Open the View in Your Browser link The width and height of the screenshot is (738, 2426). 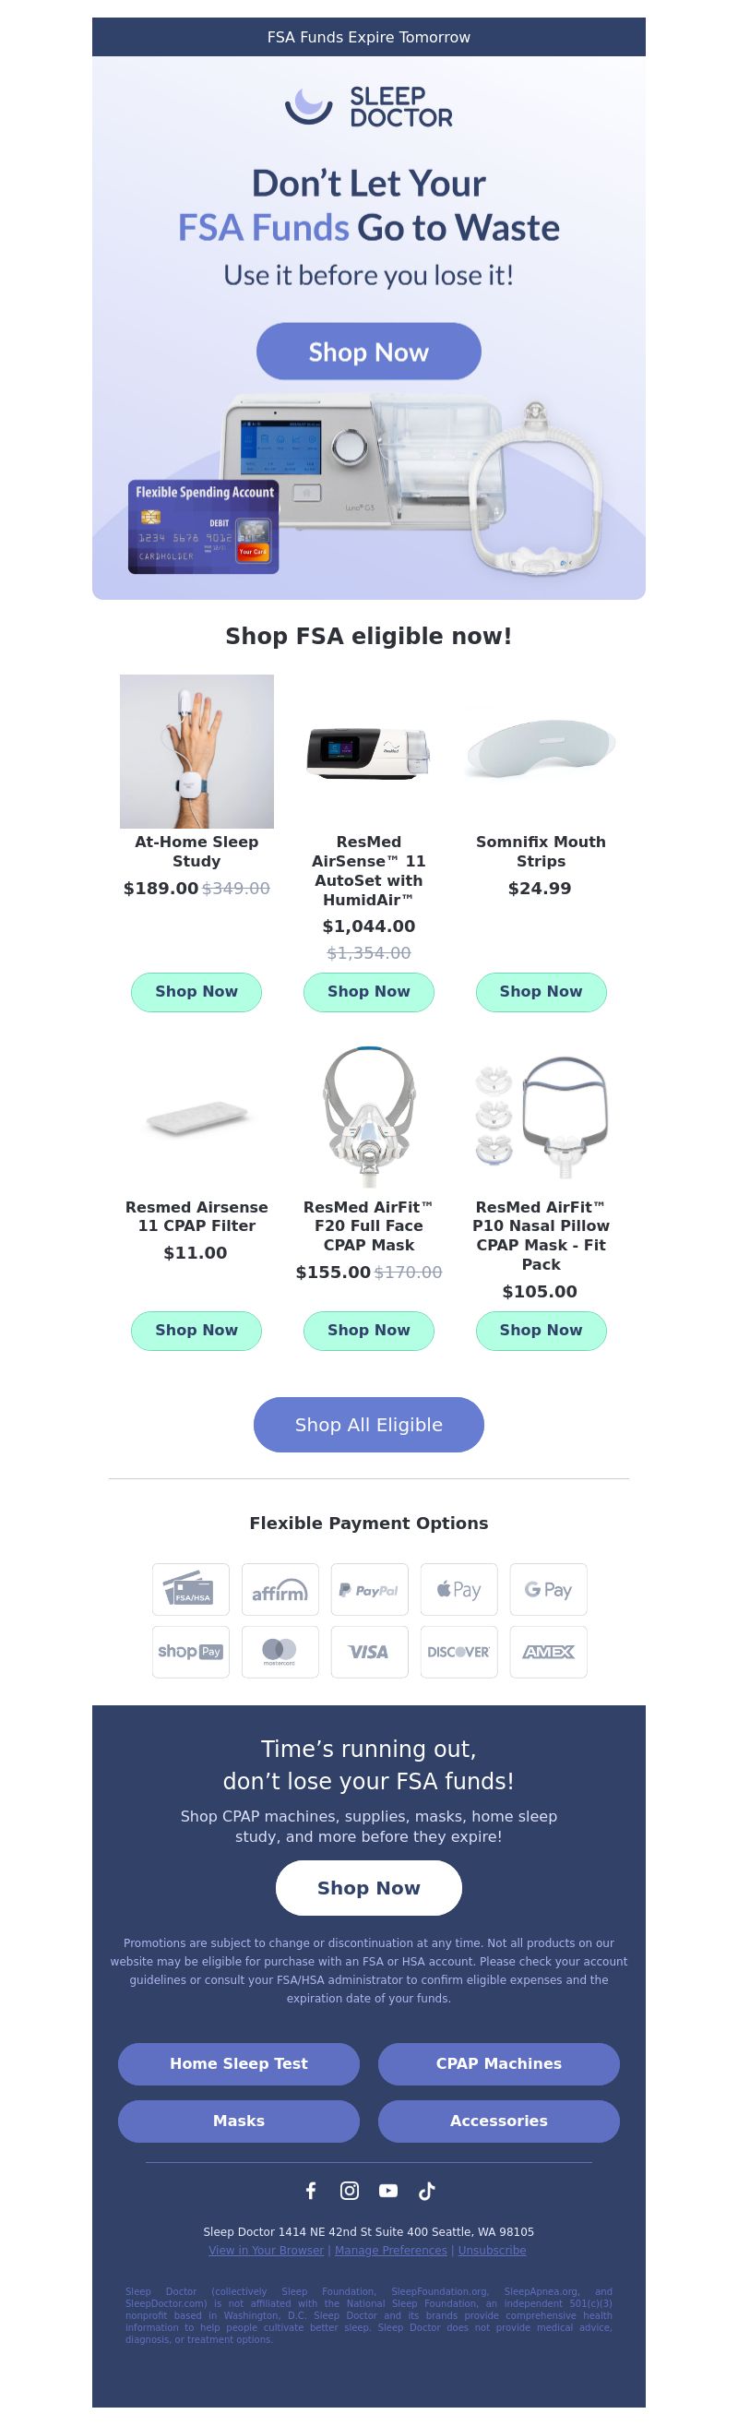point(267,2250)
